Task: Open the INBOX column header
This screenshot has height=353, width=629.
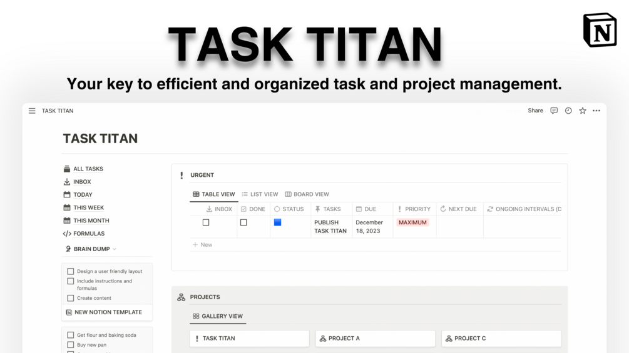Action: (219, 209)
